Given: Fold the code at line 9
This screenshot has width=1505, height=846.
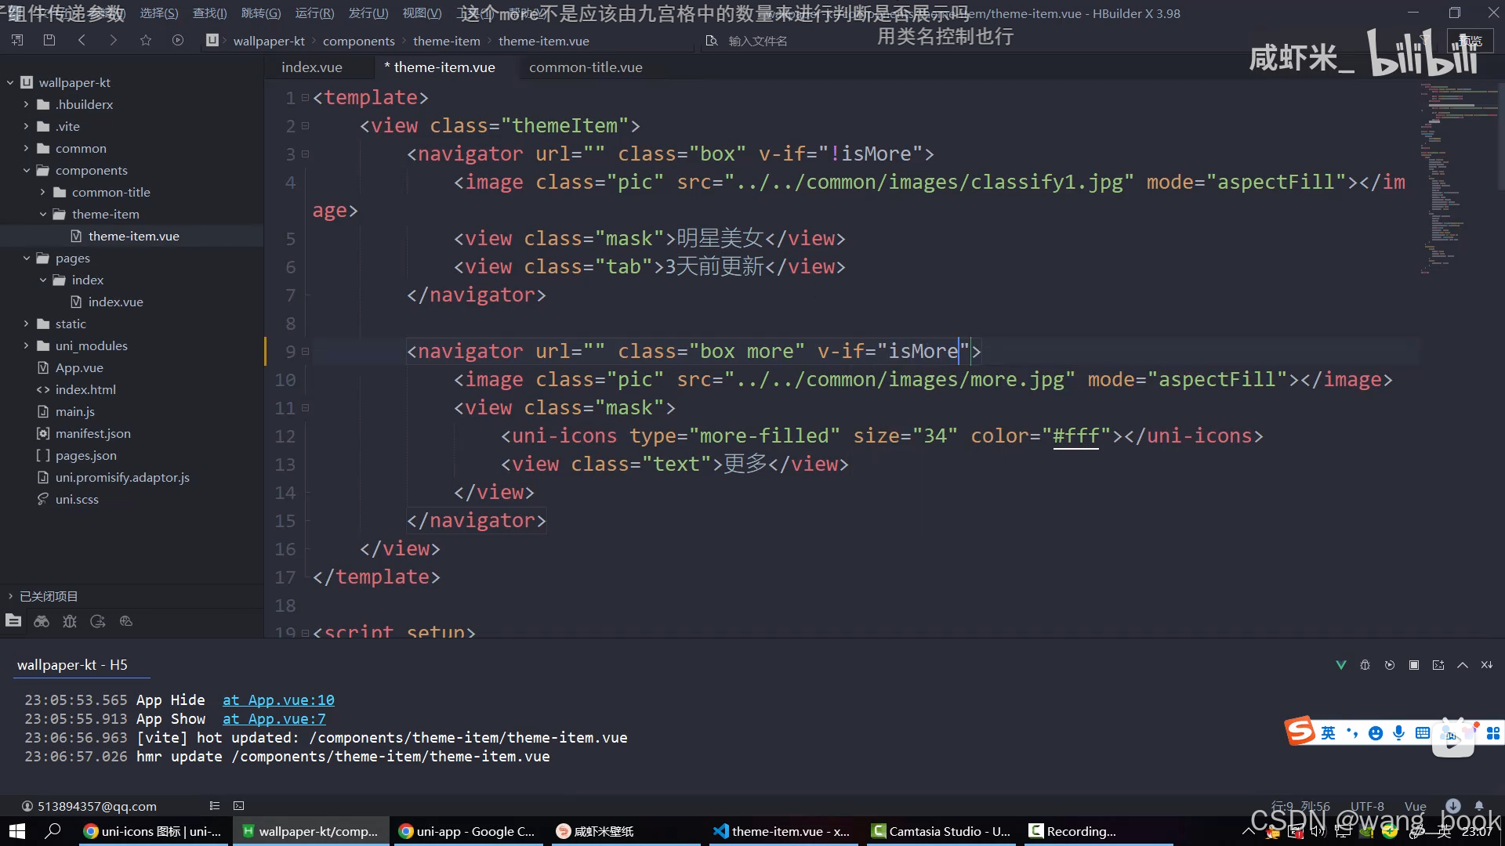Looking at the screenshot, I should [305, 352].
